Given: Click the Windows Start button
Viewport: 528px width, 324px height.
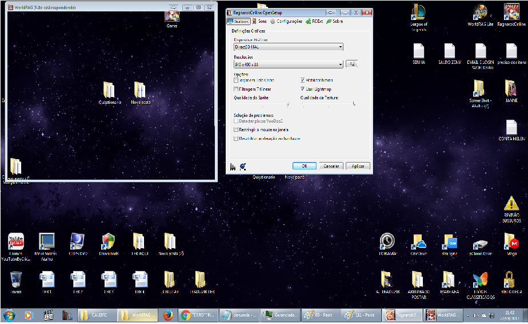Looking at the screenshot, I should pyautogui.click(x=9, y=315).
